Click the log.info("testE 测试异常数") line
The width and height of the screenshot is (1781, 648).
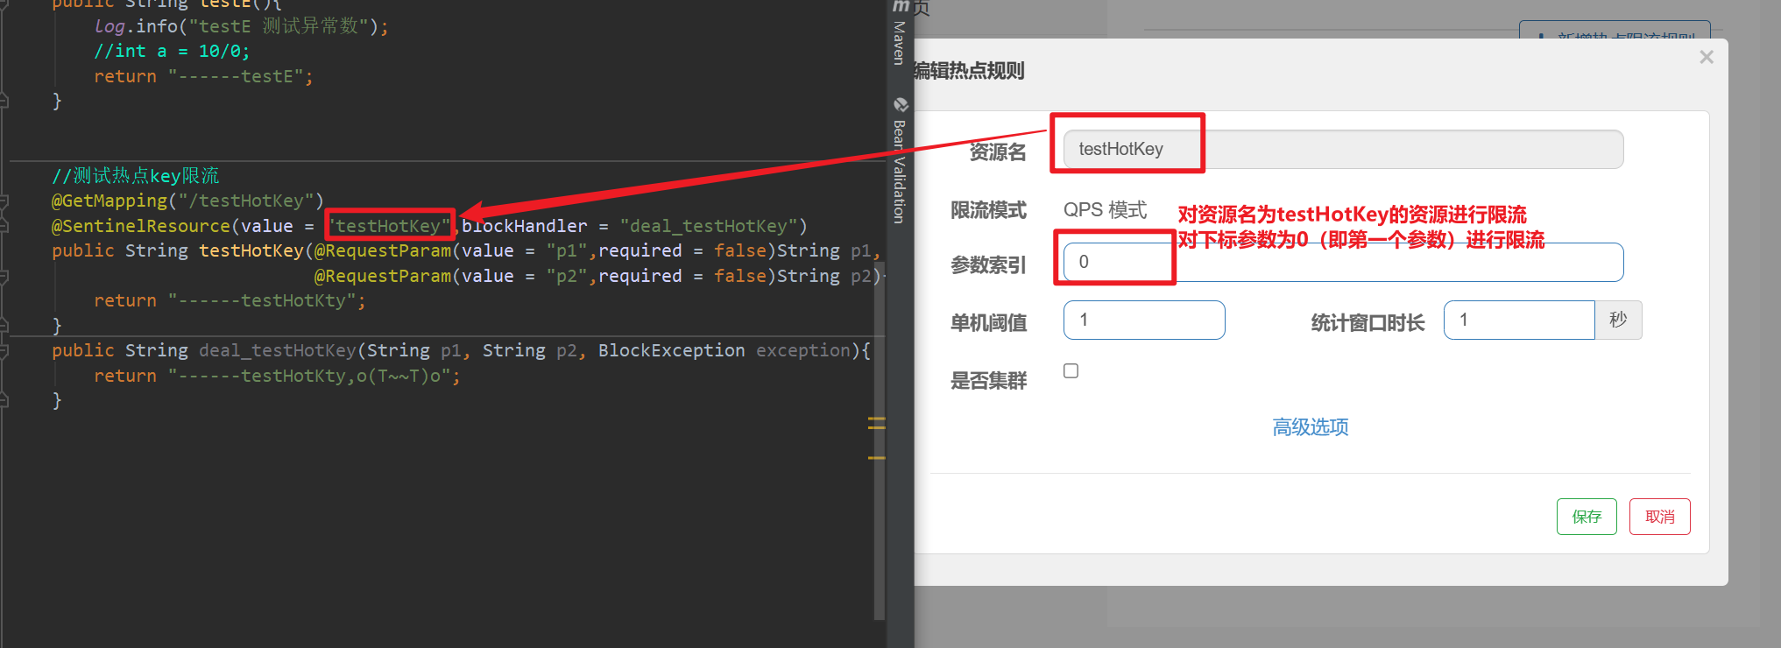pyautogui.click(x=241, y=26)
